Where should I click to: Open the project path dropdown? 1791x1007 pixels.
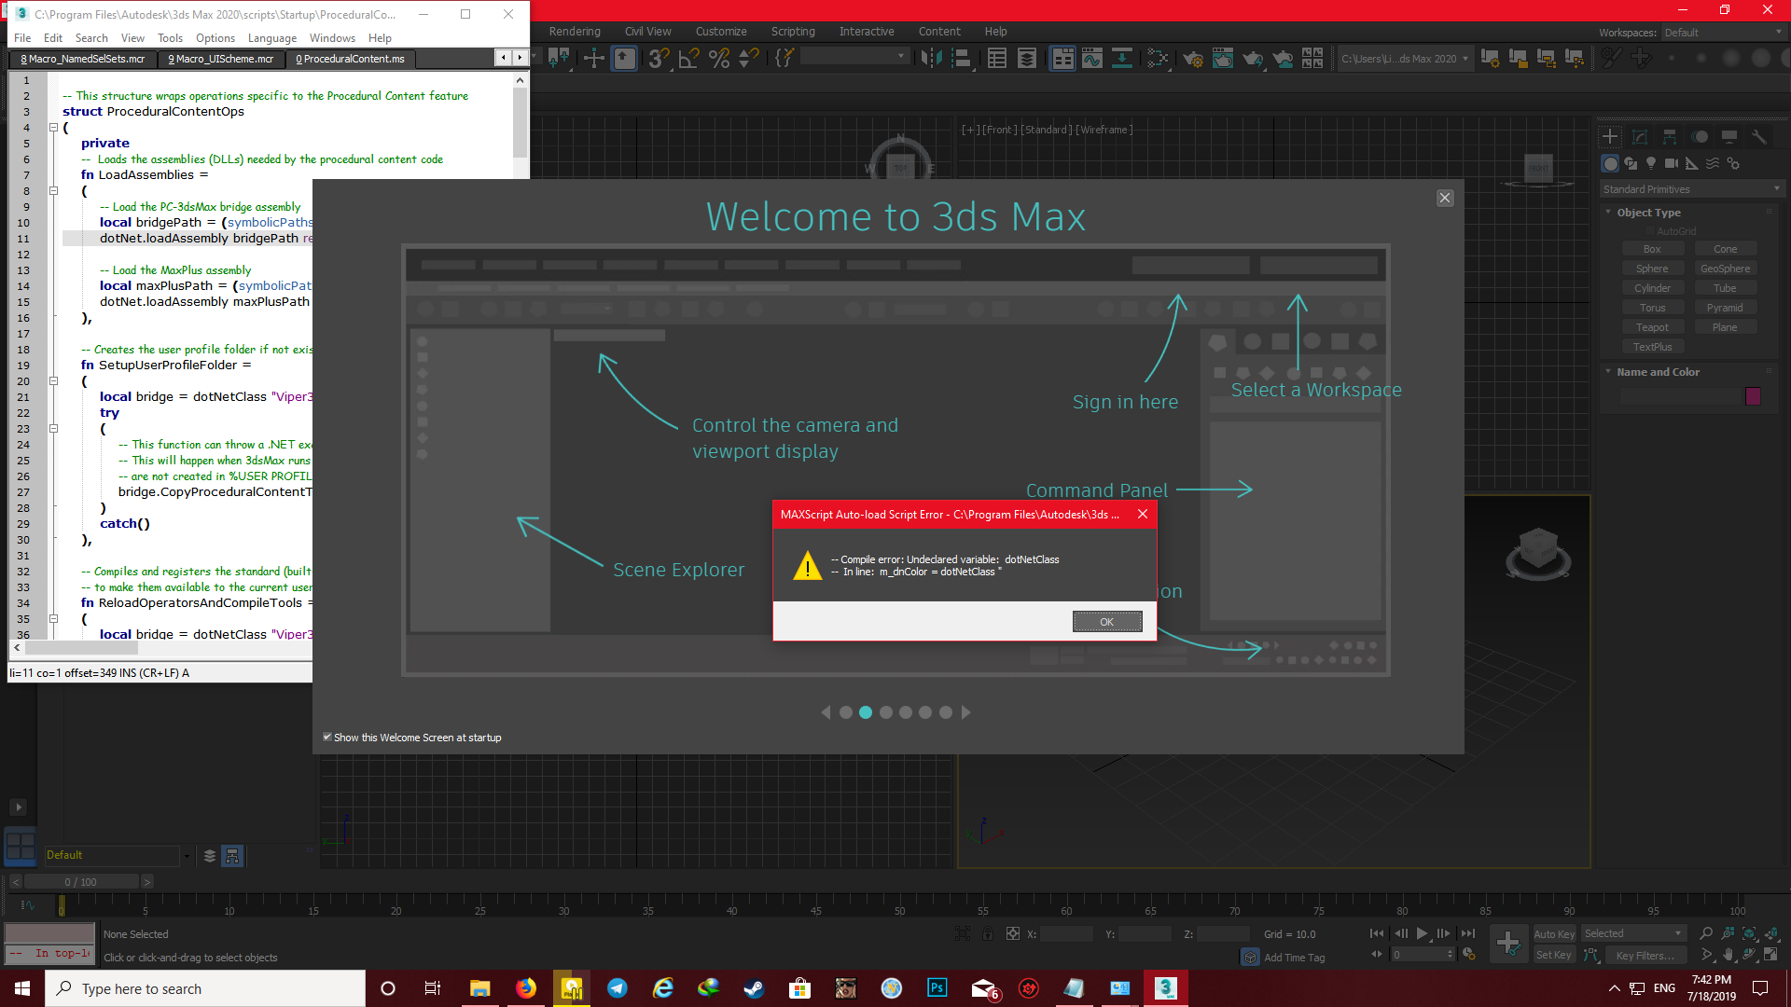click(1405, 59)
